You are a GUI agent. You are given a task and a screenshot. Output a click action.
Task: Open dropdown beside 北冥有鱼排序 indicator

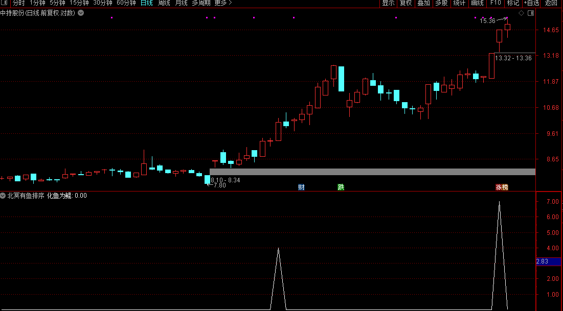coord(3,196)
